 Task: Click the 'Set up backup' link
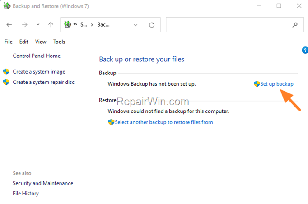tap(277, 84)
